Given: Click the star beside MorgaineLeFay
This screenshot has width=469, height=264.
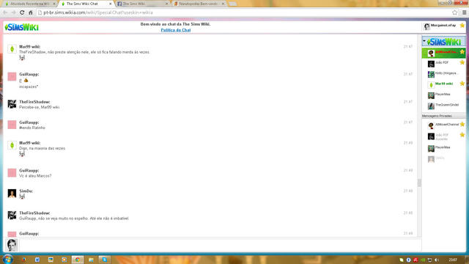Looking at the screenshot, I should [462, 26].
